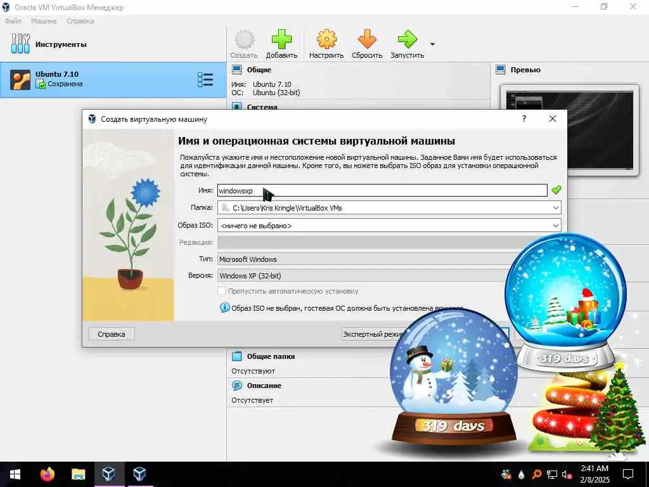Click the green checkmark beside name field
Screen dimensions: 649x487
(x=556, y=190)
